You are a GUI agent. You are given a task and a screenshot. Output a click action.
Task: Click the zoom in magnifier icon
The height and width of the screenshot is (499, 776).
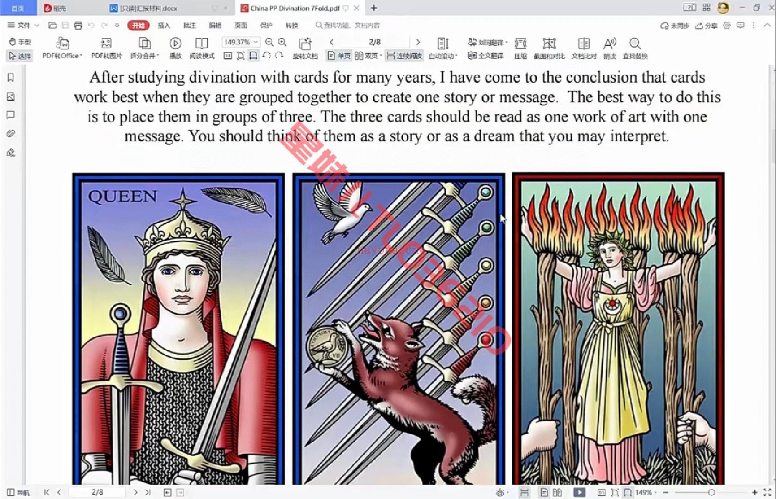point(282,42)
